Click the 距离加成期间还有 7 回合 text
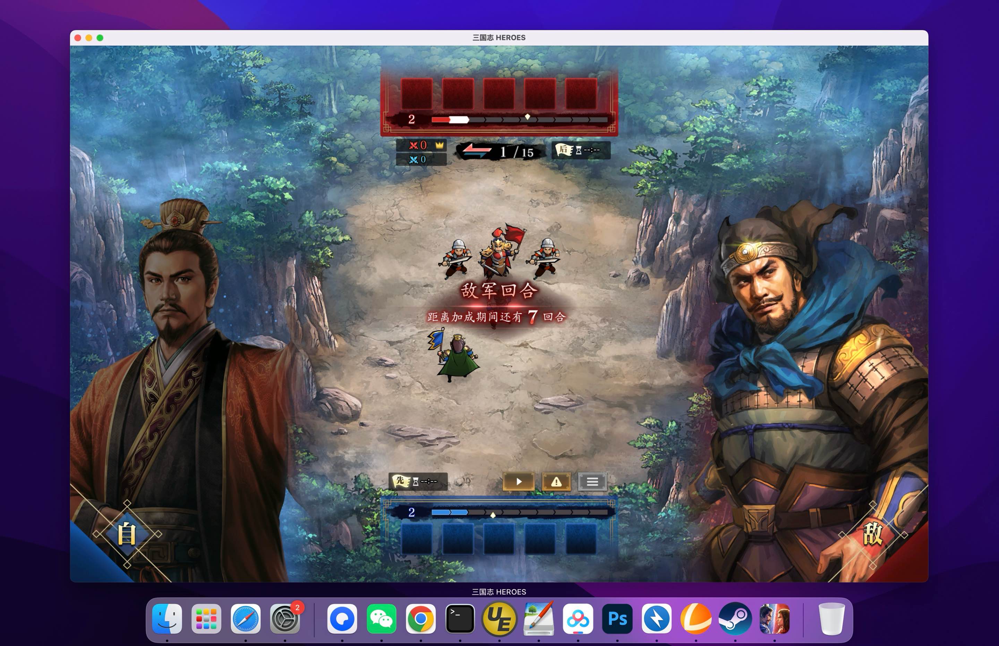 click(497, 317)
